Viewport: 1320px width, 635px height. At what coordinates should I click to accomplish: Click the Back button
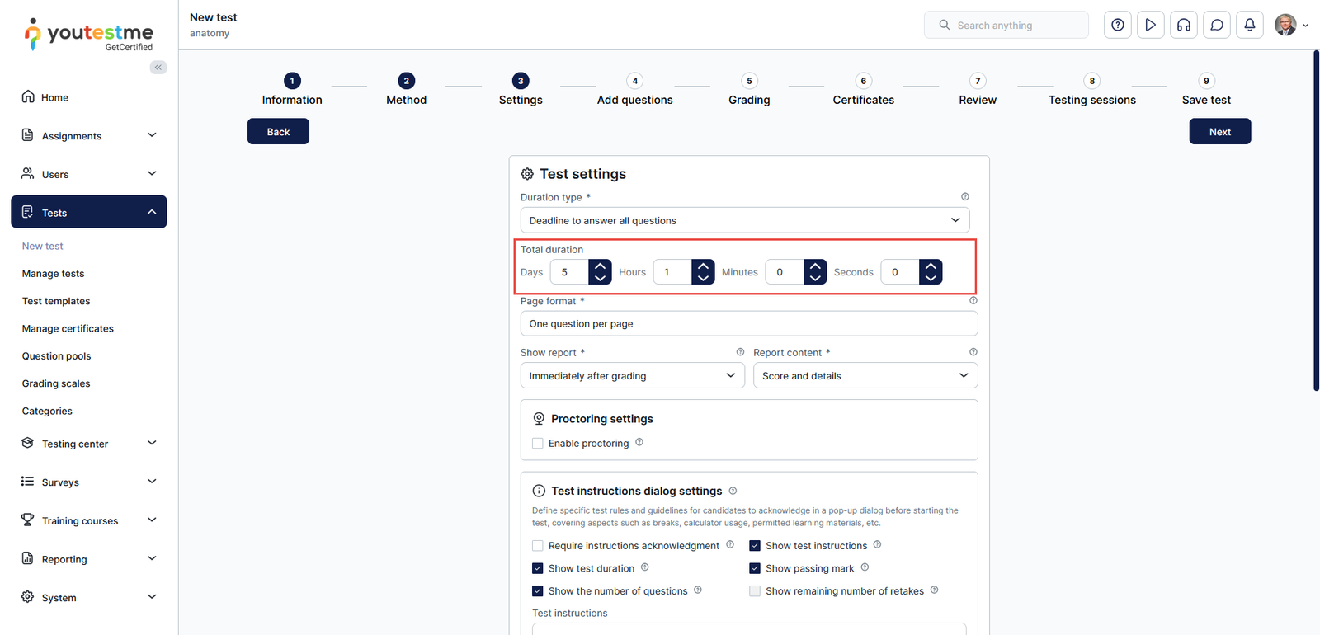pyautogui.click(x=278, y=132)
